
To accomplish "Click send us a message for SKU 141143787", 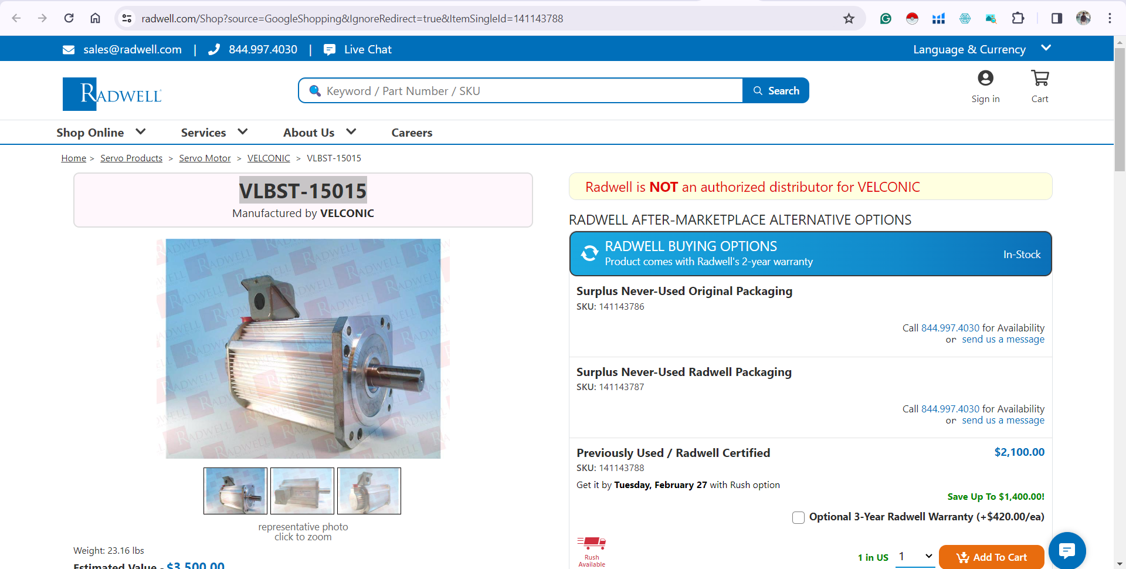I will tap(1003, 420).
